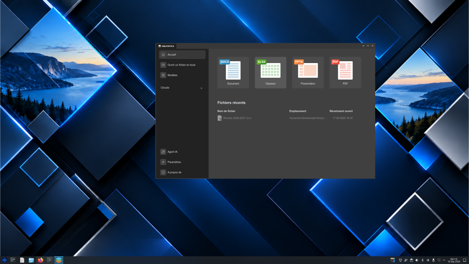Create a new PDF form

pos(345,73)
